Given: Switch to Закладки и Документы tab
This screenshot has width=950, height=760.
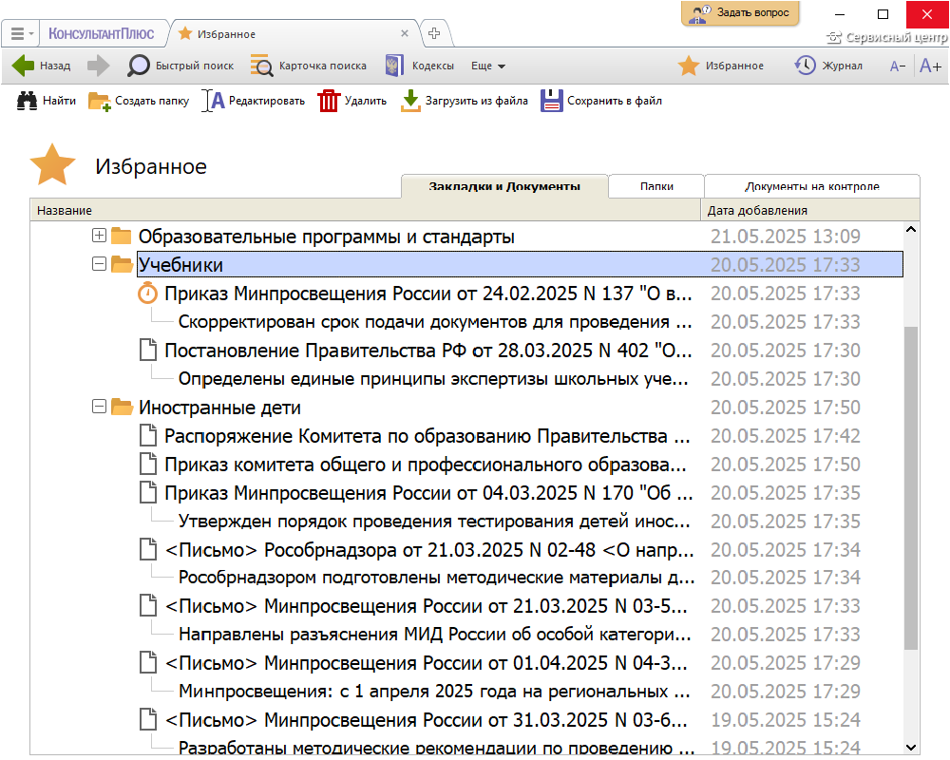Looking at the screenshot, I should [504, 186].
